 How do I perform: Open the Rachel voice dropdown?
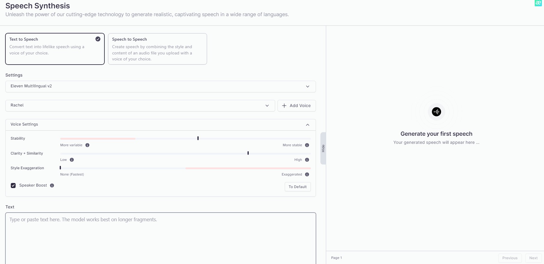click(x=140, y=106)
